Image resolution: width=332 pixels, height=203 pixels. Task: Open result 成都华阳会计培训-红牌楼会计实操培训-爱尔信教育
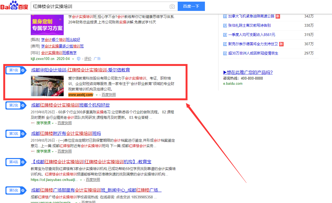[x=81, y=70]
